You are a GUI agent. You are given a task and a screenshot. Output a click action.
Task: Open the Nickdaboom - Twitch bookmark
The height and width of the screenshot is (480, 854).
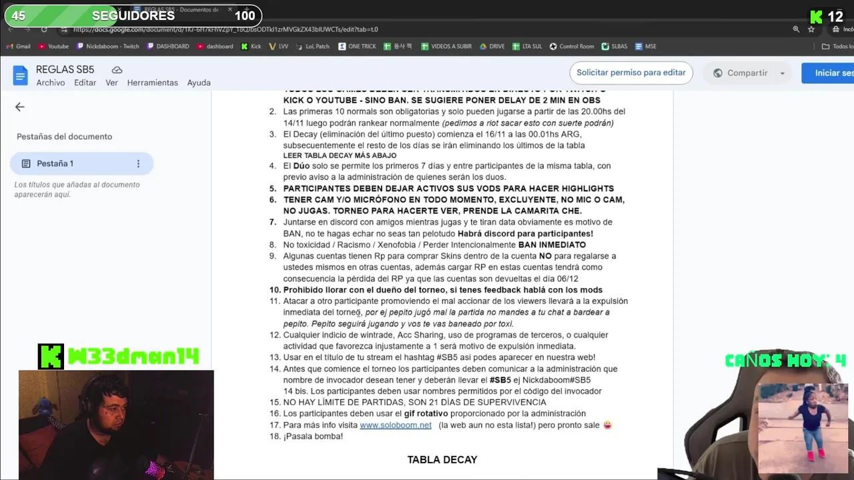108,47
